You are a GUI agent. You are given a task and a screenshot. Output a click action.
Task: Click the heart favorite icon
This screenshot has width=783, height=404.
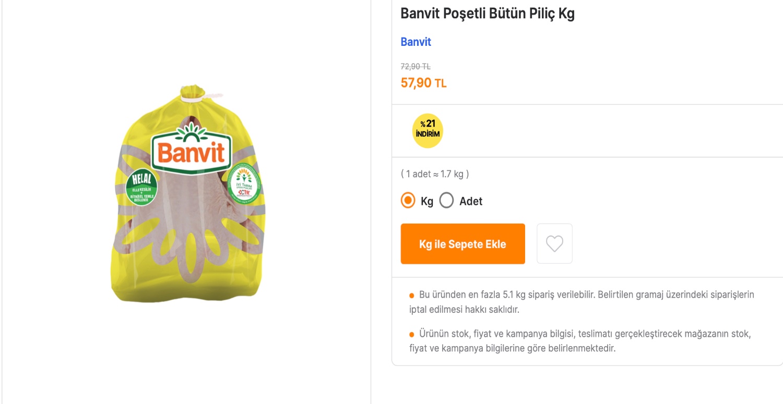tap(554, 243)
